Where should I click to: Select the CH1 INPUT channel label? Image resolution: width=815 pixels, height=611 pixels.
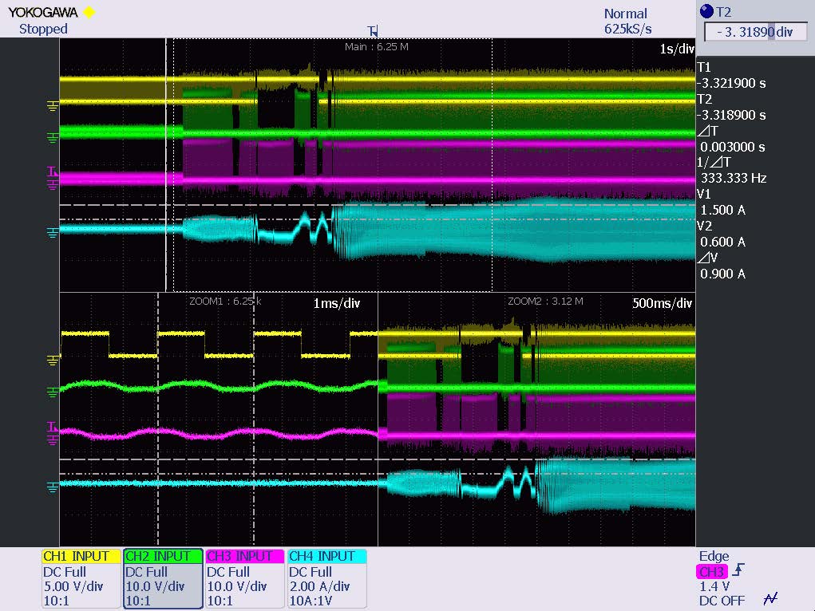tap(81, 556)
